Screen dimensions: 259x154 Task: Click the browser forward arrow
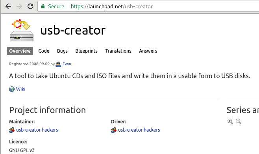tap(19, 6)
